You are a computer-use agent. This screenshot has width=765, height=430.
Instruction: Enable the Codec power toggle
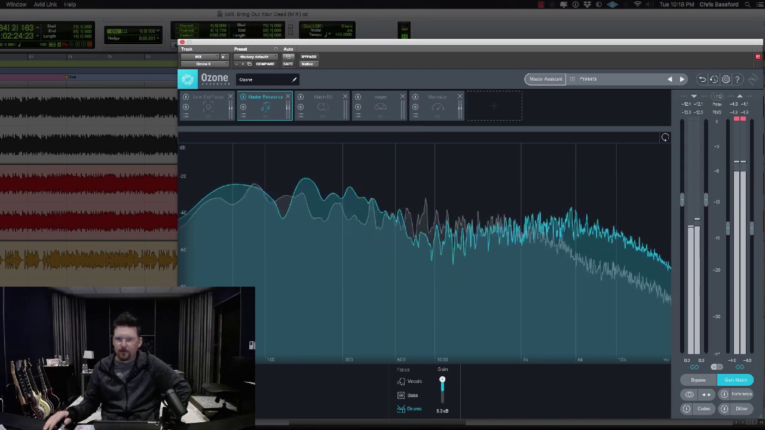pyautogui.click(x=687, y=408)
